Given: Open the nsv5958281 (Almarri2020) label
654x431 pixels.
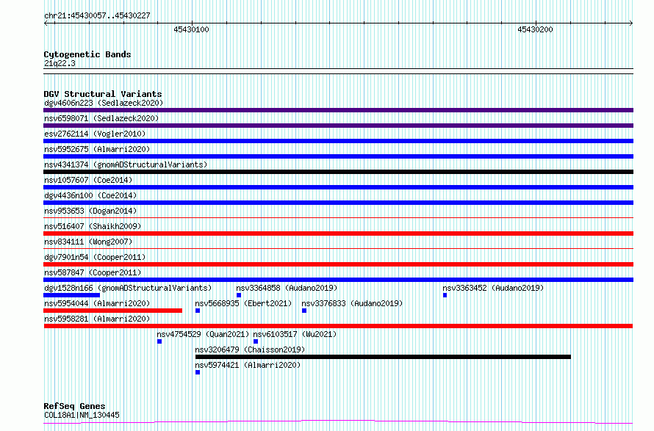Looking at the screenshot, I should point(97,319).
